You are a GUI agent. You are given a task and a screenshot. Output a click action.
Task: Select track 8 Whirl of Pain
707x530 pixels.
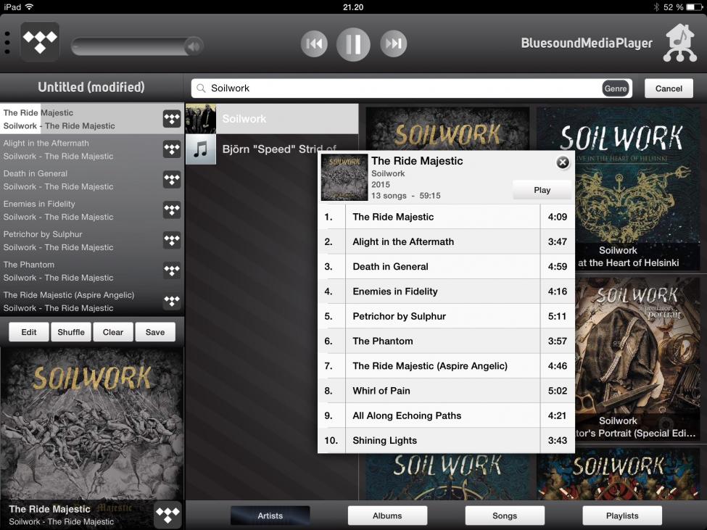coord(447,391)
